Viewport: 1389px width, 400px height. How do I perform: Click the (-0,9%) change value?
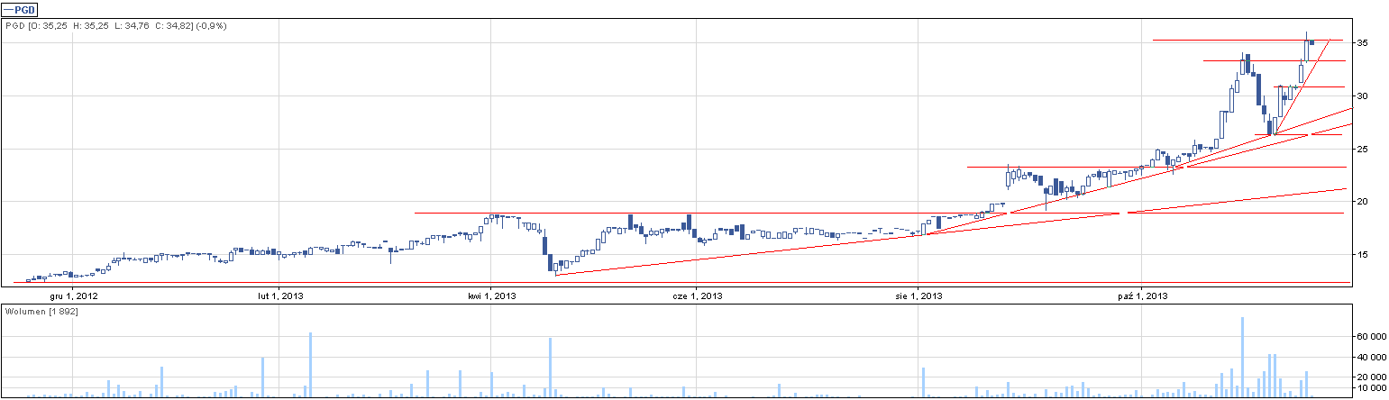(x=211, y=26)
